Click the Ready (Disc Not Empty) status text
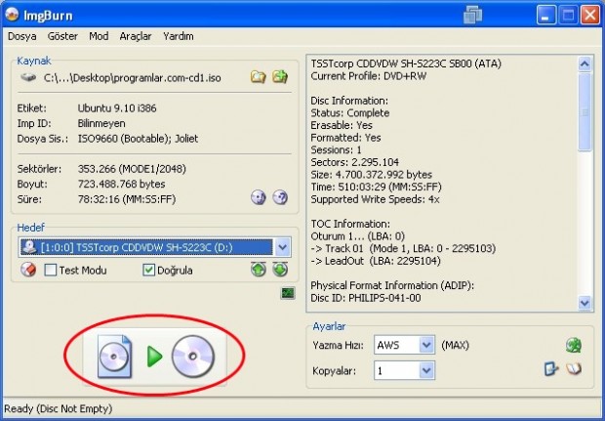 click(x=59, y=408)
